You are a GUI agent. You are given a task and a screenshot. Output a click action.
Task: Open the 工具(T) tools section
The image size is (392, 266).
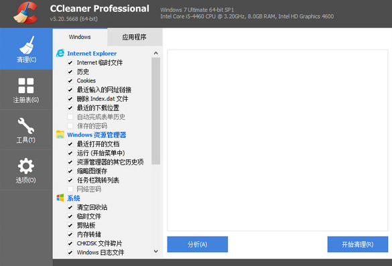tap(26, 130)
